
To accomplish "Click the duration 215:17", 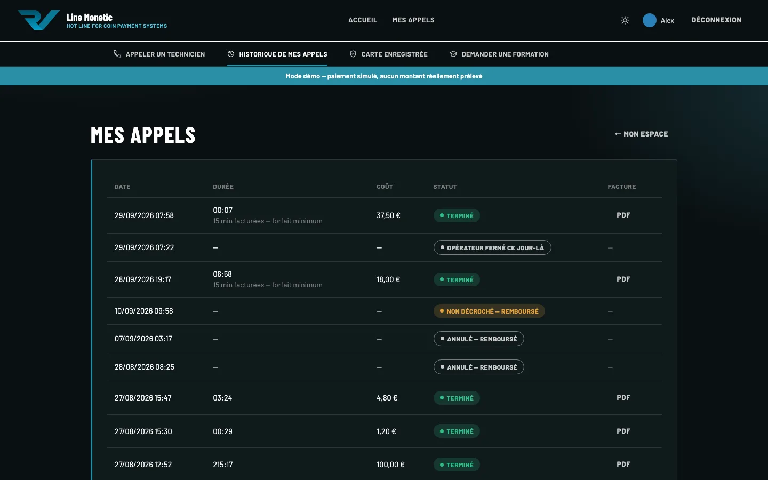I will [x=223, y=465].
